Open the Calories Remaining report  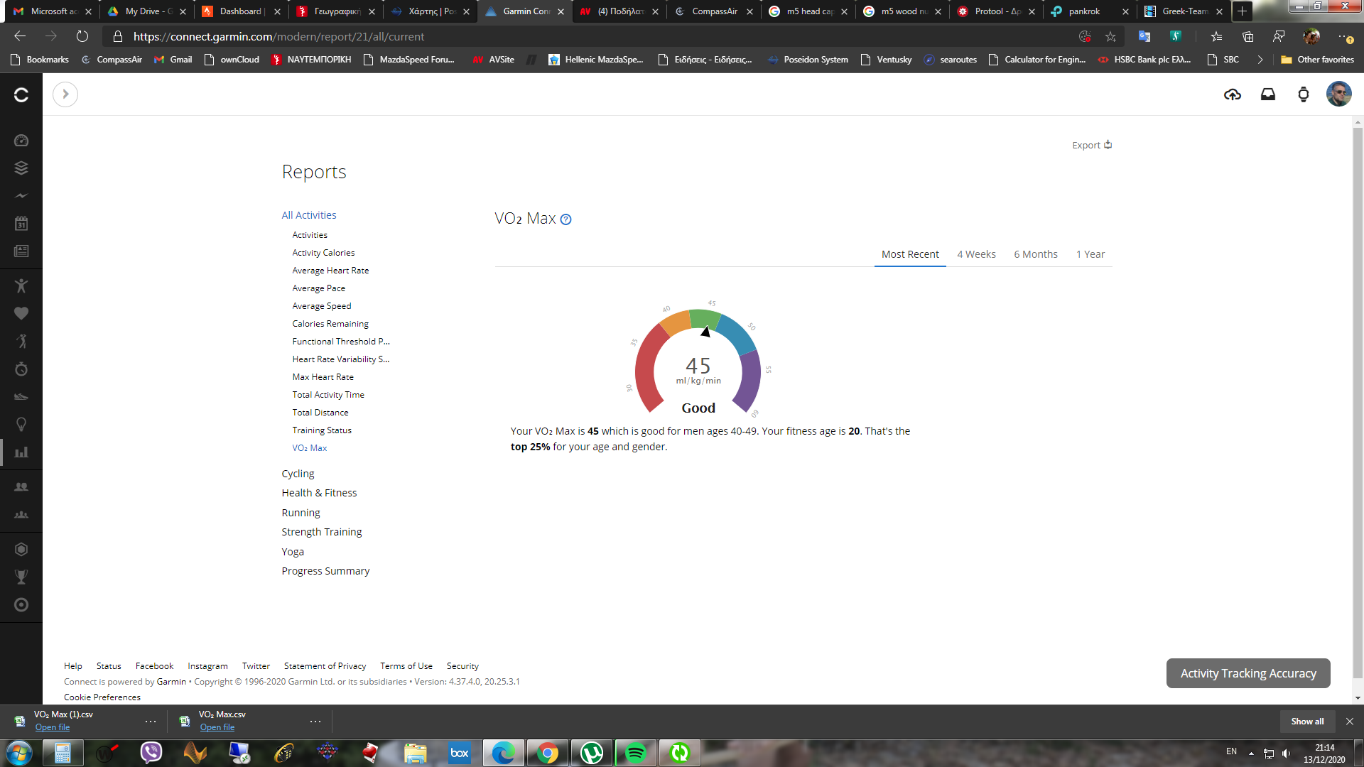[x=330, y=324]
